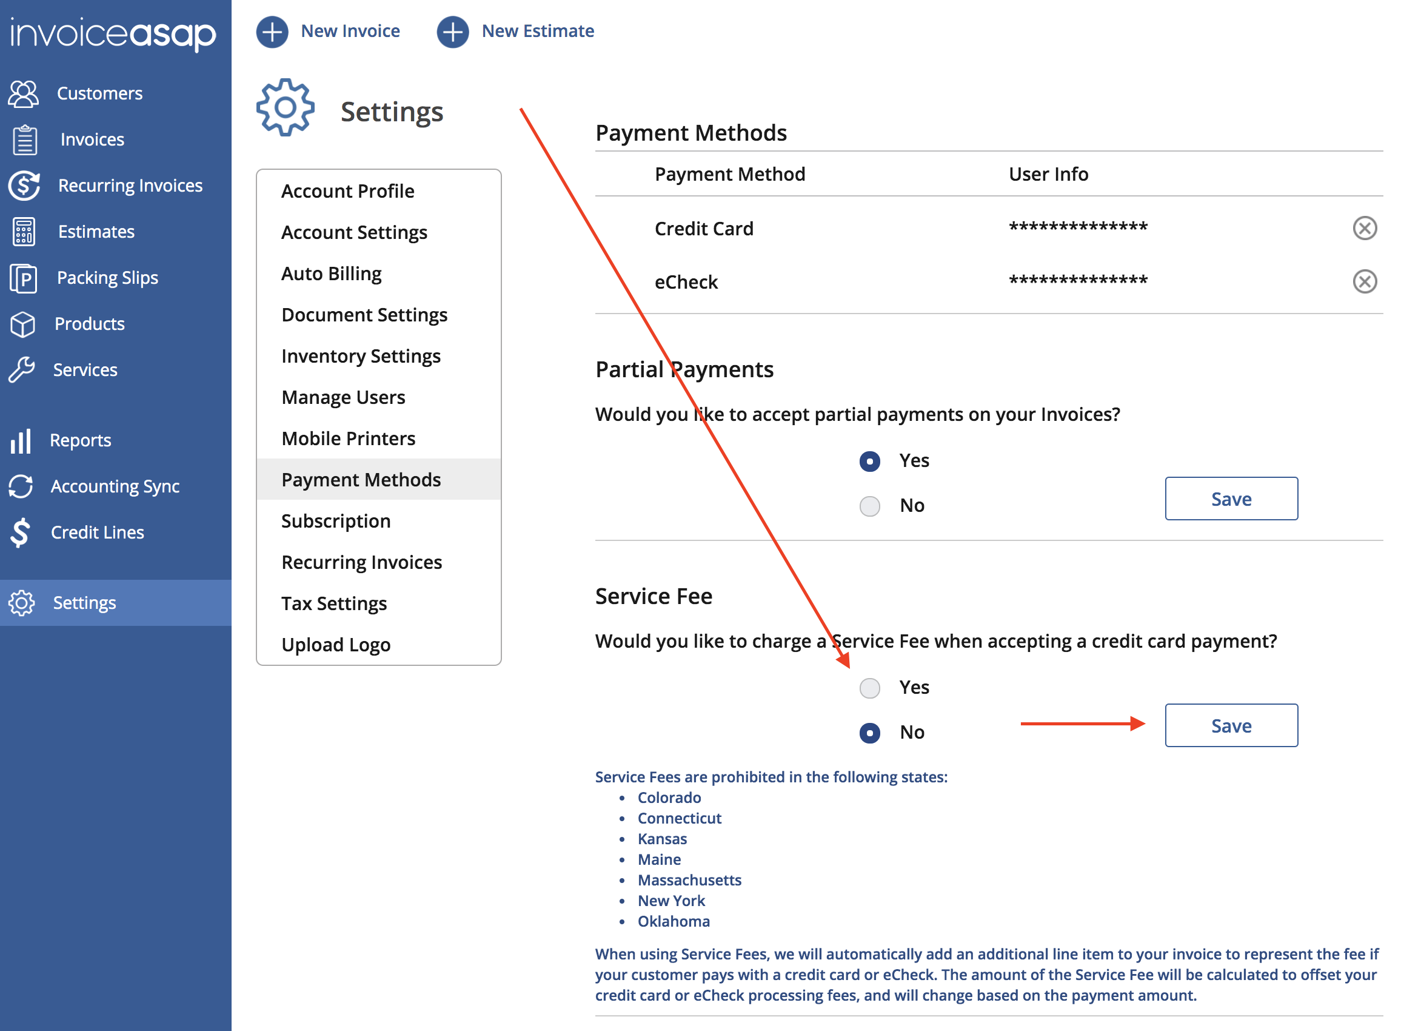This screenshot has width=1421, height=1031.
Task: Click the Estimates calculator icon
Action: 24,232
